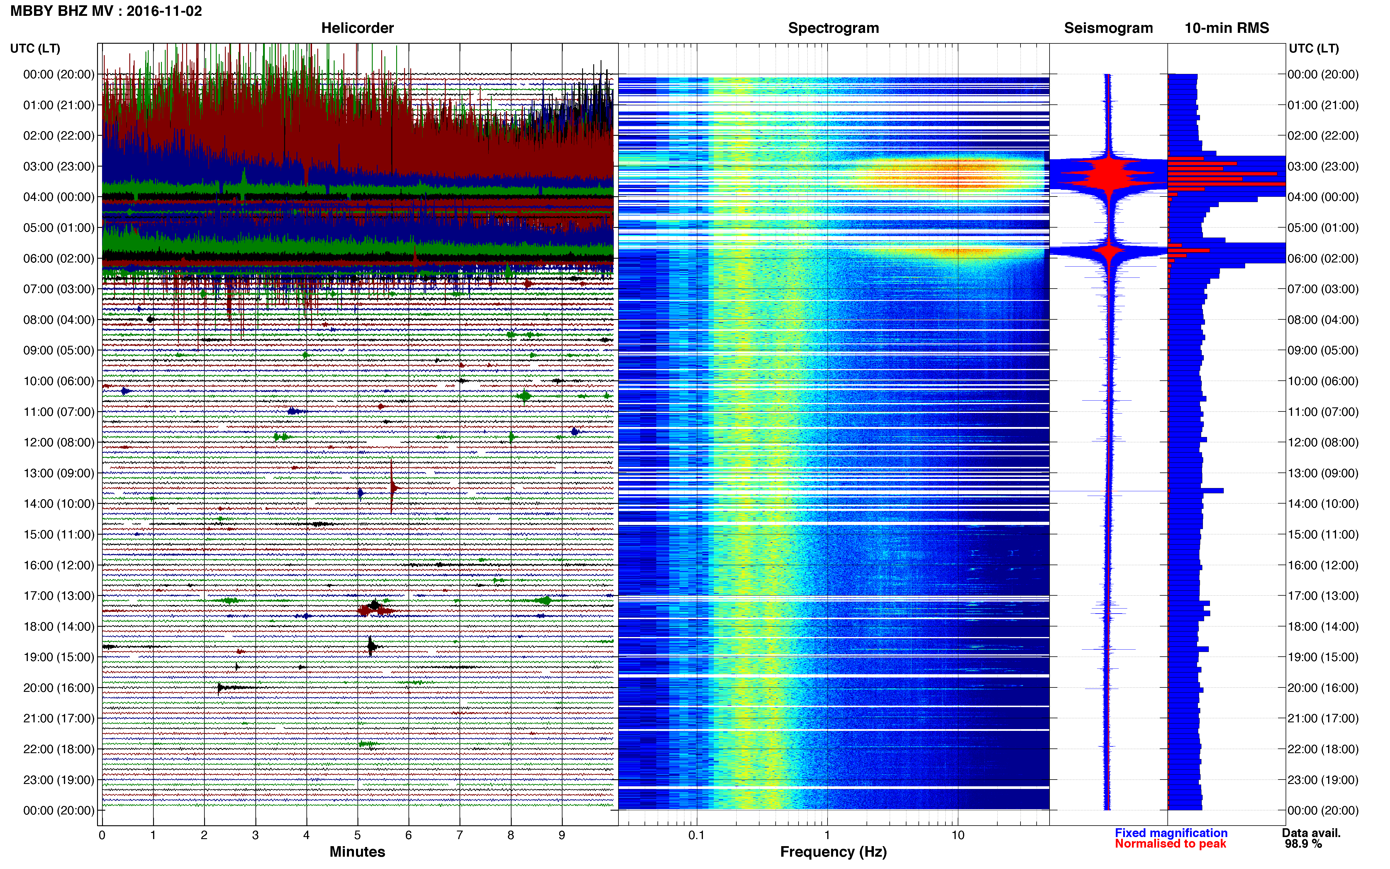The width and height of the screenshot is (1390, 869).
Task: Click the right 22:00 (18:00) time label
Action: [1323, 749]
